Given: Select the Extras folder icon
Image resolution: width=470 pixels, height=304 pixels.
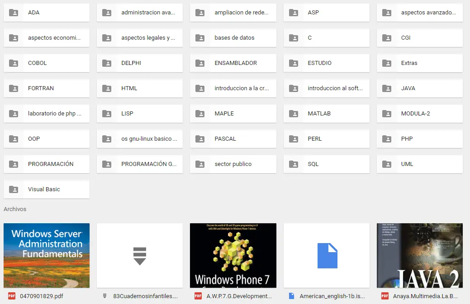Looking at the screenshot, I should click(x=387, y=63).
